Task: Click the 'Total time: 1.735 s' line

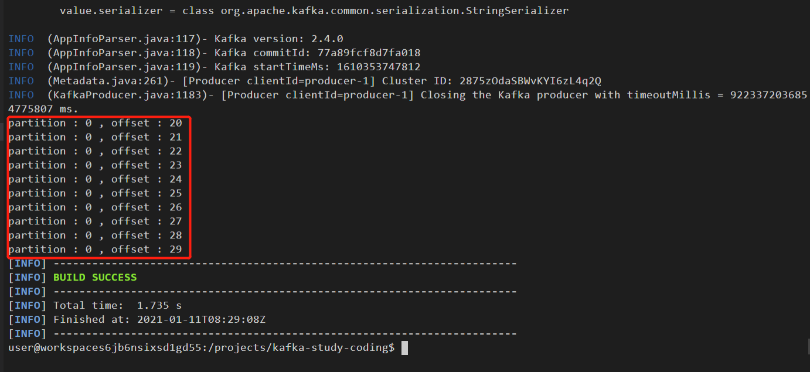Action: [x=118, y=306]
